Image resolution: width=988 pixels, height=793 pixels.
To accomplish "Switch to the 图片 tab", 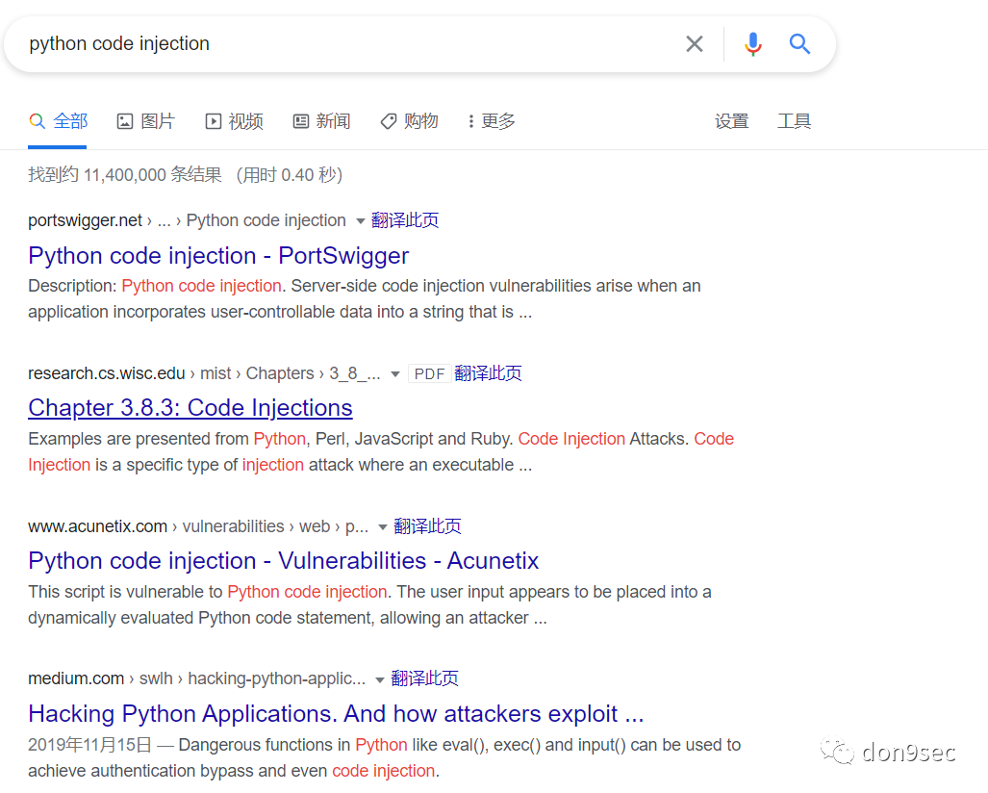I will coord(145,121).
